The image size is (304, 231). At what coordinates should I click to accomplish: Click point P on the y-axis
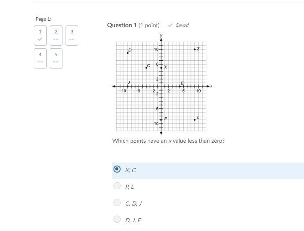pyautogui.click(x=161, y=119)
